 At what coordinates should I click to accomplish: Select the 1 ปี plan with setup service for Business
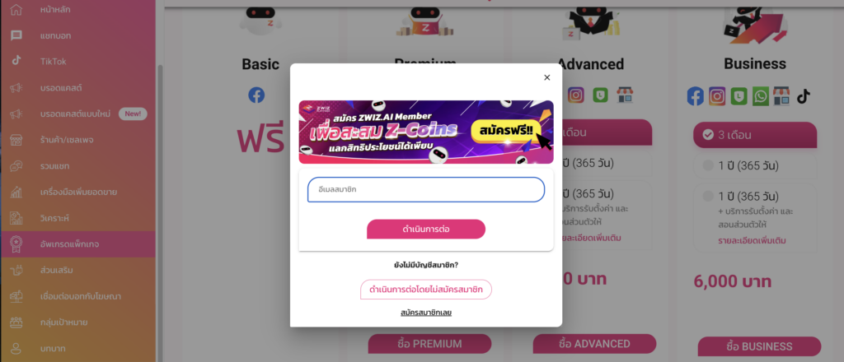pyautogui.click(x=755, y=217)
